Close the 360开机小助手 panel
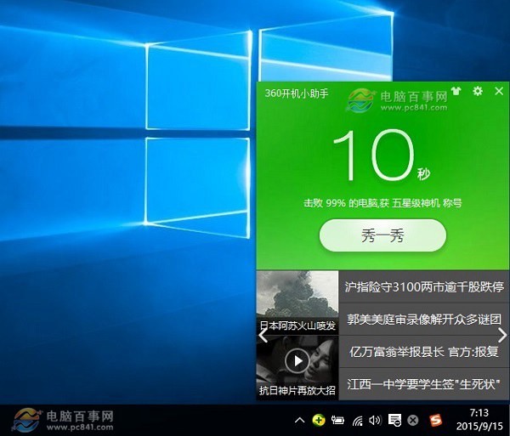The image size is (510, 436). (x=498, y=91)
